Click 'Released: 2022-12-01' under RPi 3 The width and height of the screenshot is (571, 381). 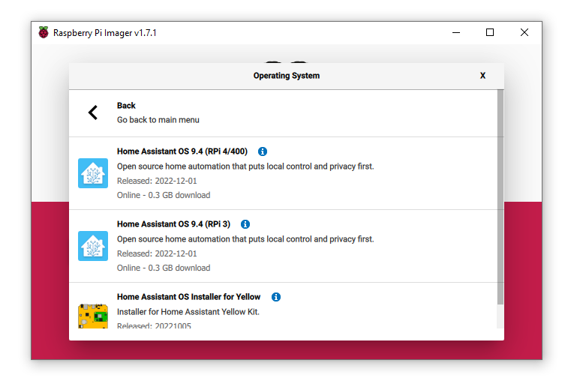pyautogui.click(x=157, y=253)
